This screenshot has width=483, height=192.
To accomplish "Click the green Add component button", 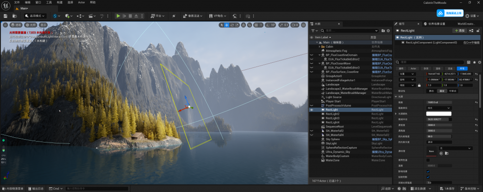I will click(459, 30).
